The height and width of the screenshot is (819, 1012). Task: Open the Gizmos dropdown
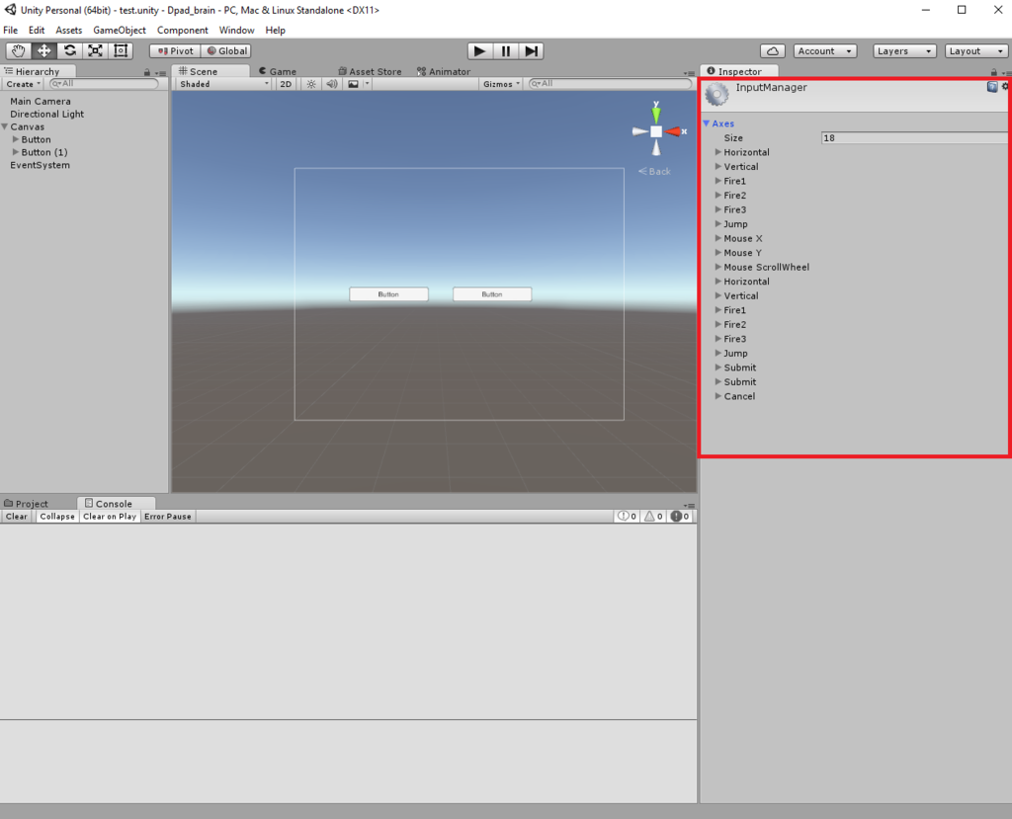pos(501,84)
